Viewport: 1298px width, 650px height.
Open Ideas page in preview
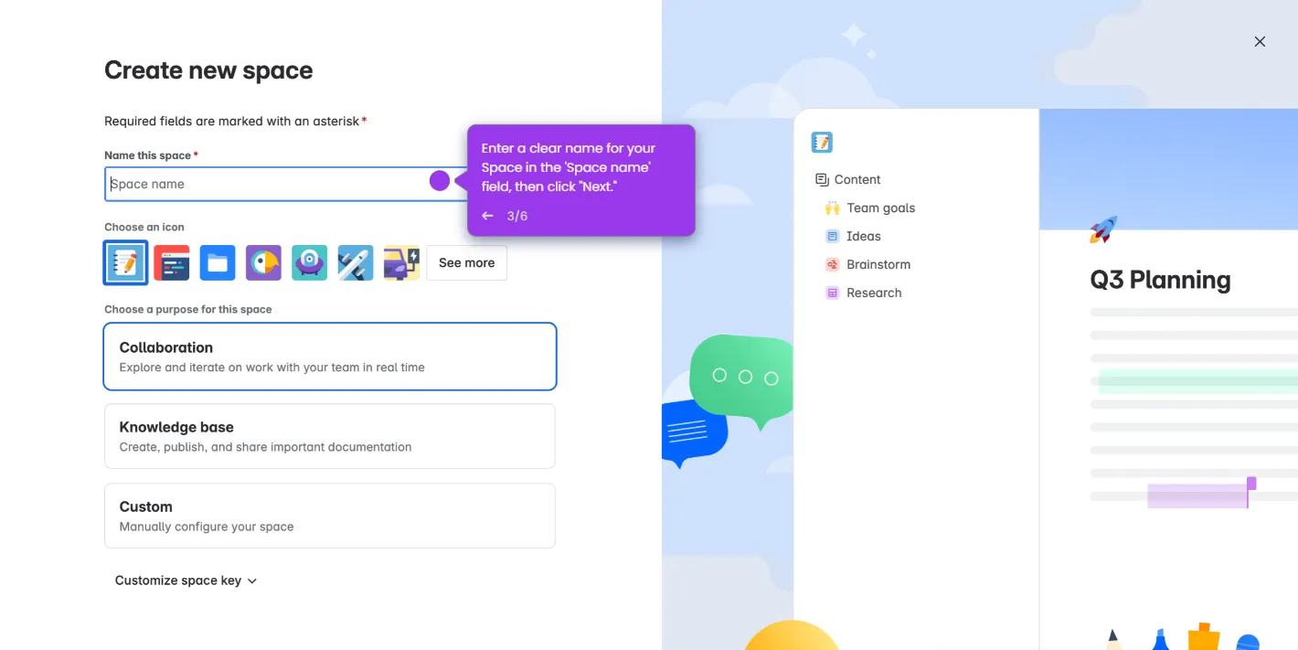[x=854, y=237]
